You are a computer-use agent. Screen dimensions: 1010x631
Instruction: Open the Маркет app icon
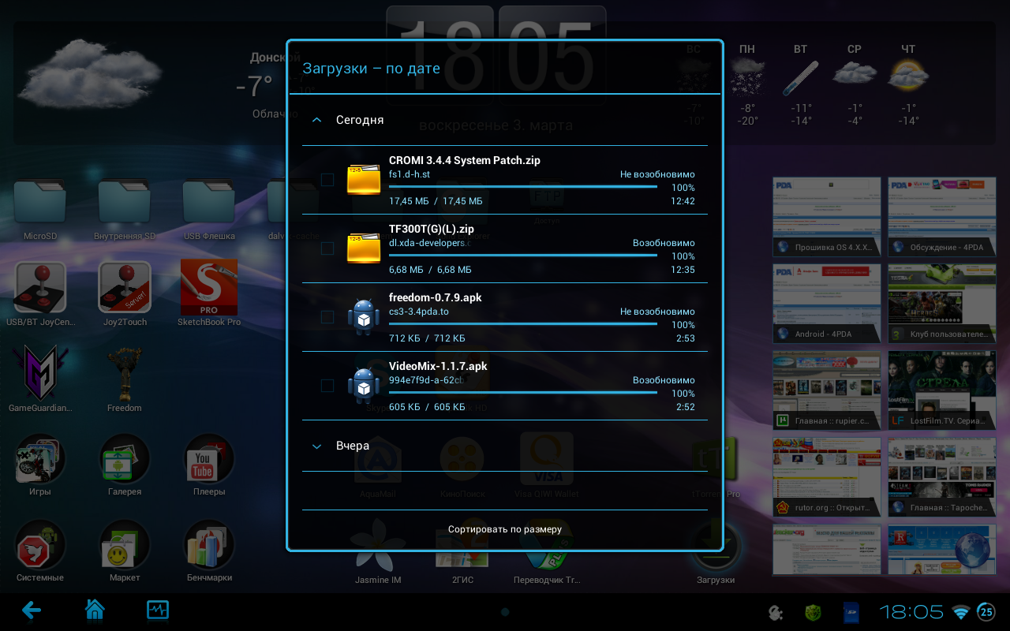(x=125, y=545)
